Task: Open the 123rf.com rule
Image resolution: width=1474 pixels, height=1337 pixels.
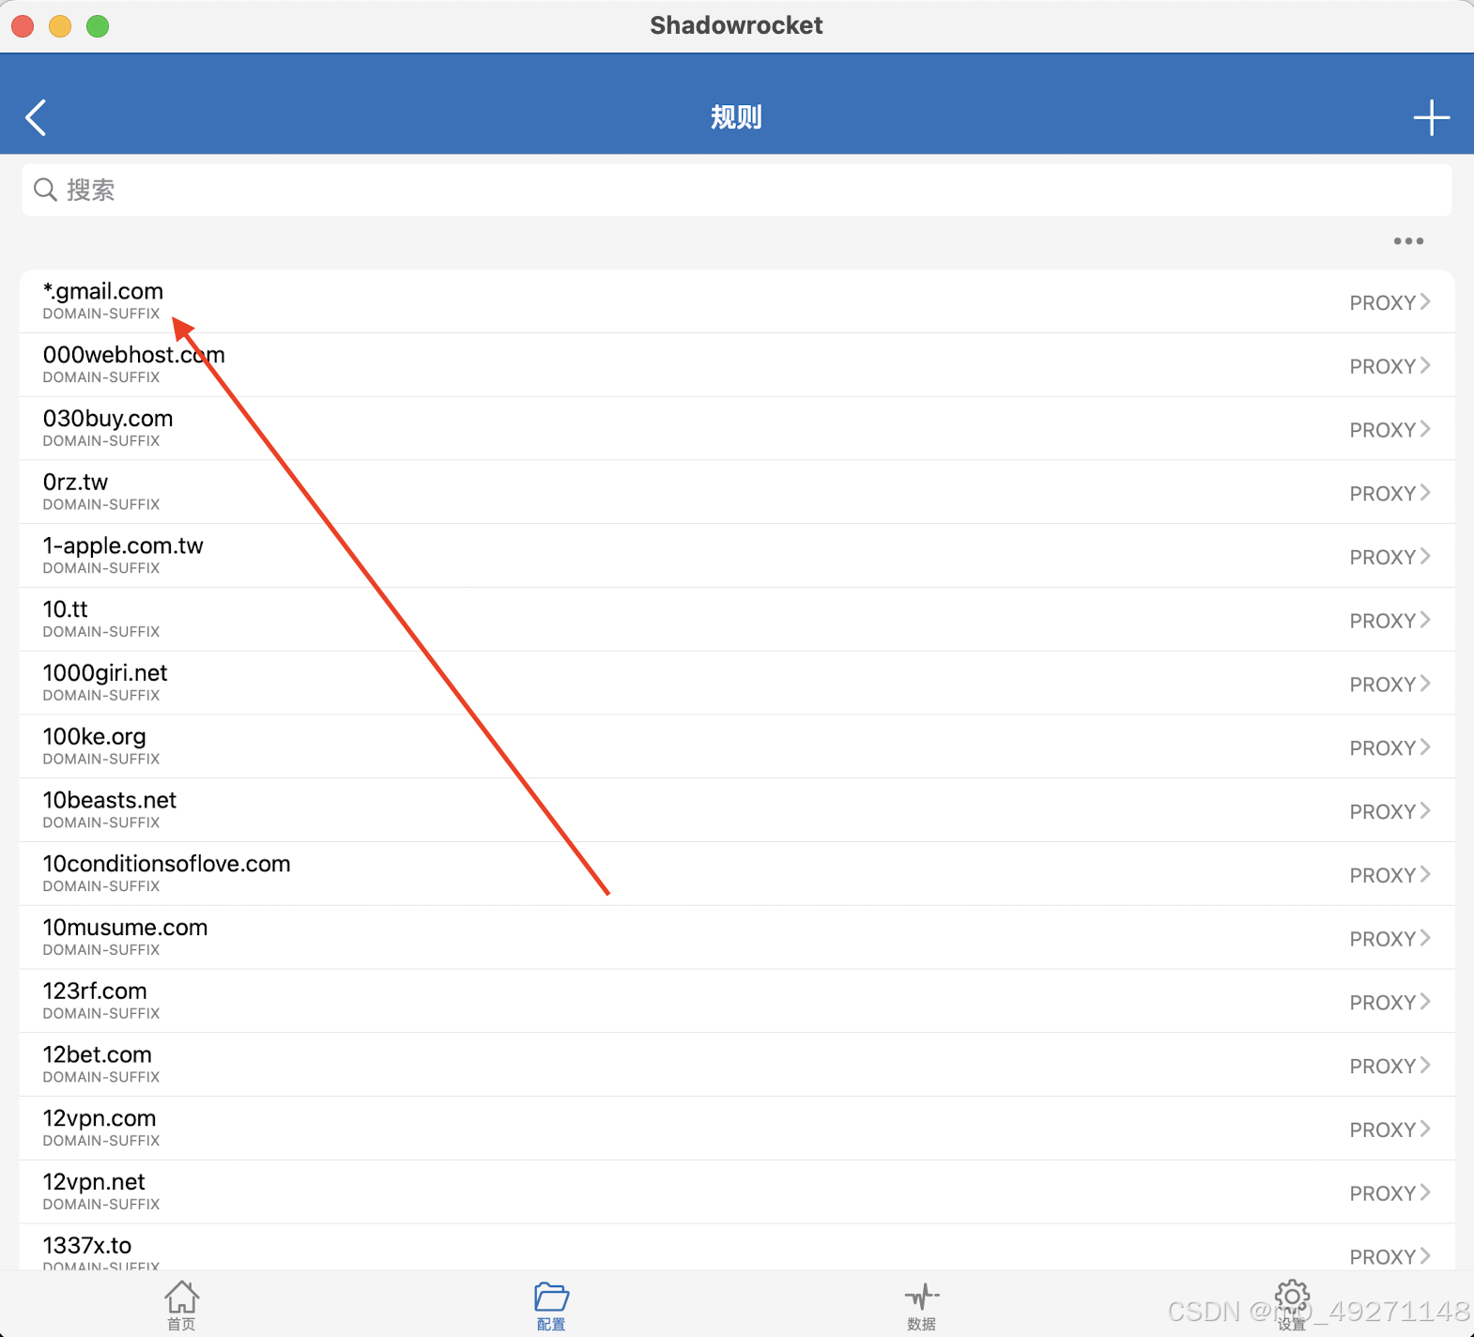Action: coord(737,1002)
